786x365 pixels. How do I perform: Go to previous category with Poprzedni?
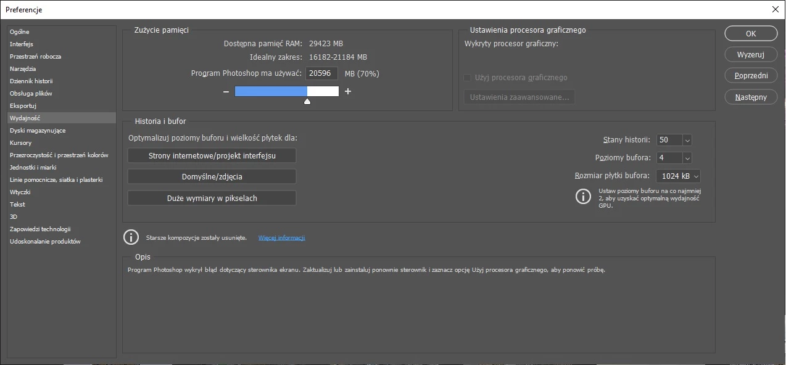751,76
